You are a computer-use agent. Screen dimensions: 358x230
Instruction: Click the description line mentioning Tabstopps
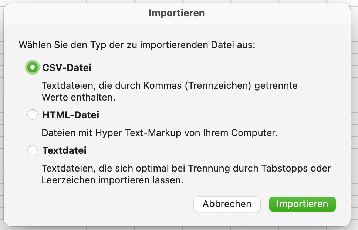coord(186,168)
